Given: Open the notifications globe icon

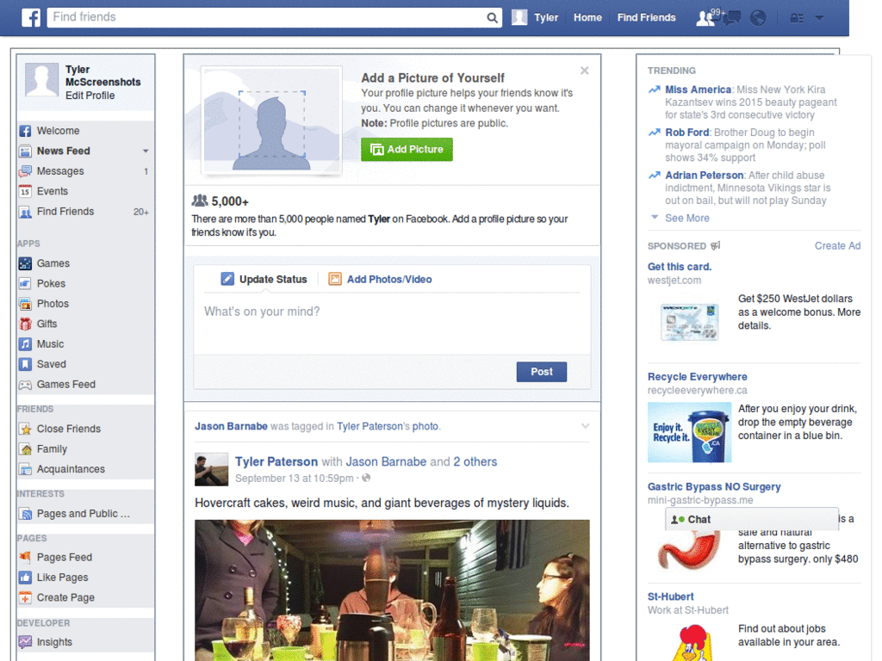Looking at the screenshot, I should point(759,17).
